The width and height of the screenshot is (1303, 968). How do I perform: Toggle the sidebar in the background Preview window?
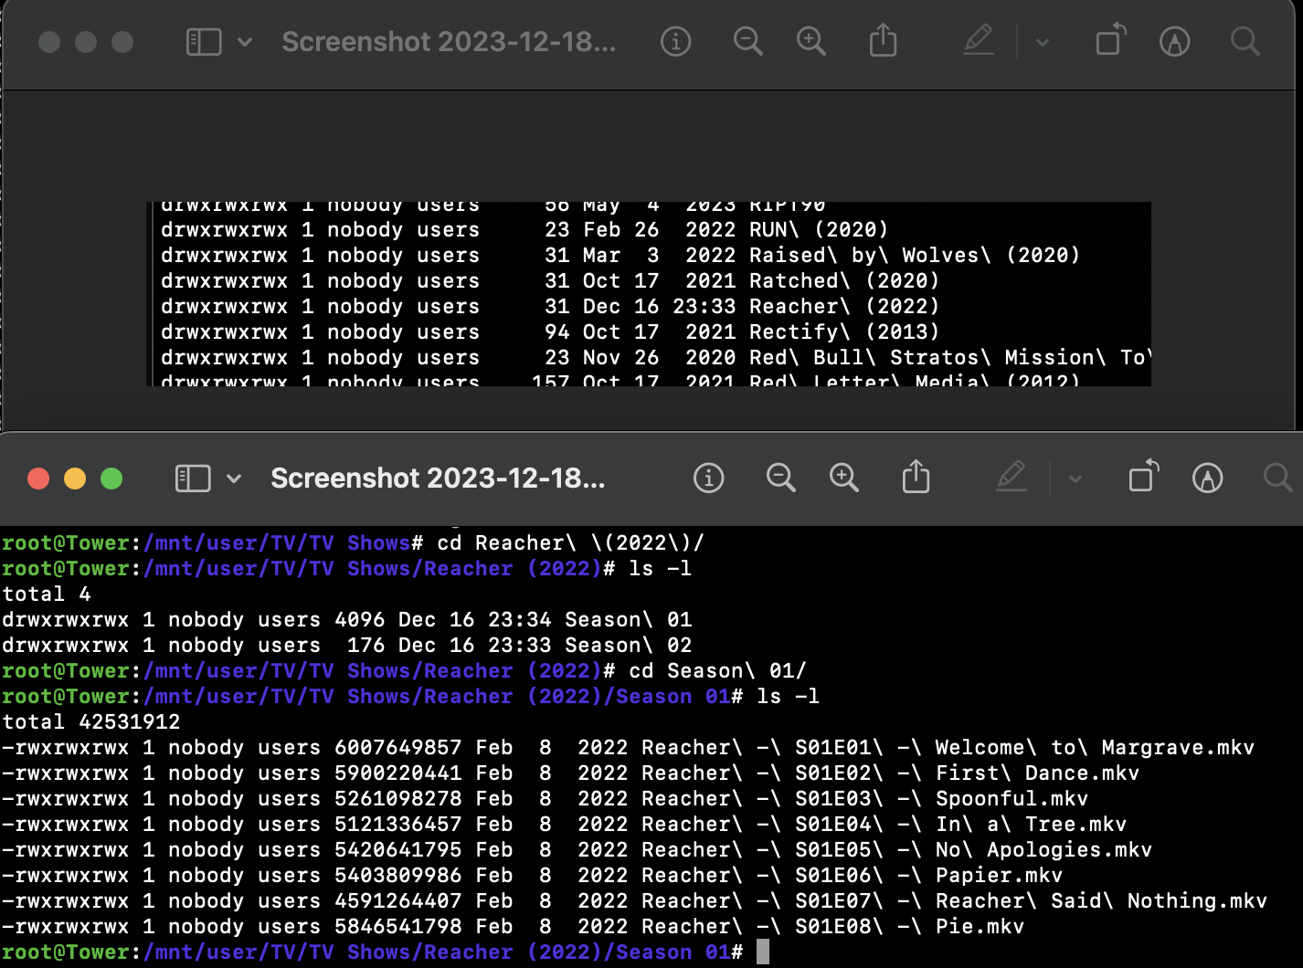point(204,42)
